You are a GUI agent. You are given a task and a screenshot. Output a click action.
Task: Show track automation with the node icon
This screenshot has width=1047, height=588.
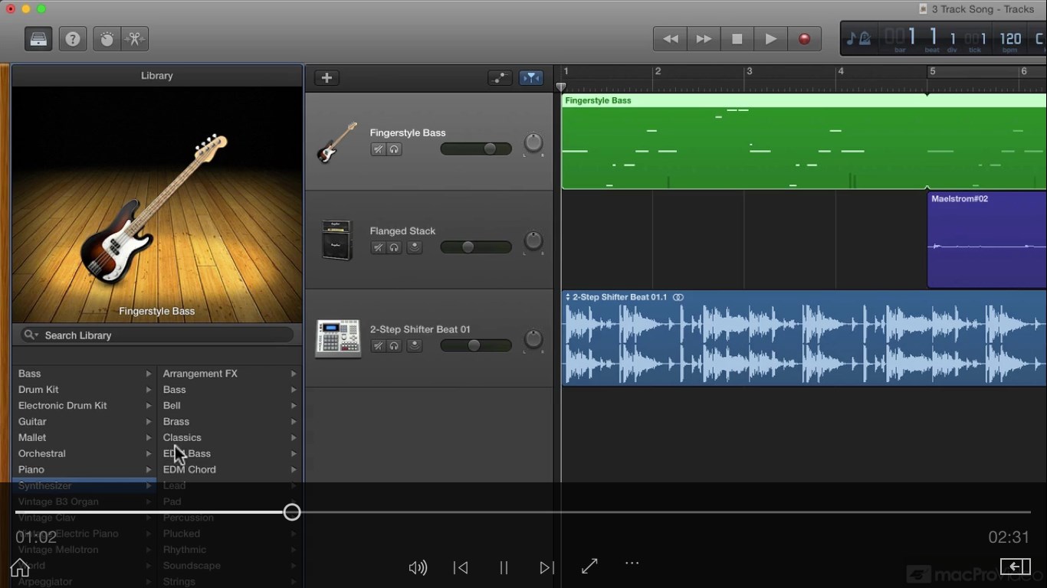(500, 77)
